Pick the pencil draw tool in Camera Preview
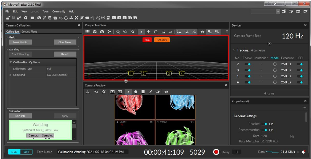 (x=150, y=92)
